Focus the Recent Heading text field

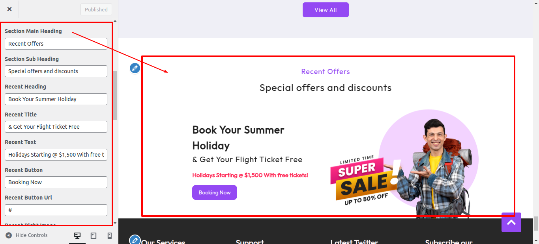[x=56, y=99]
